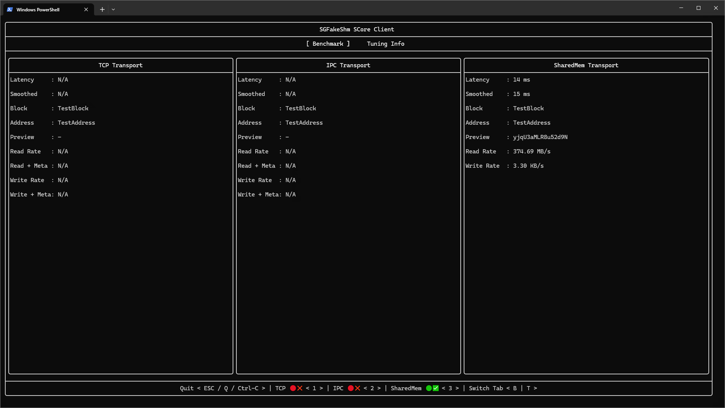
Task: Click the TCP Transport panel header
Action: (x=120, y=65)
